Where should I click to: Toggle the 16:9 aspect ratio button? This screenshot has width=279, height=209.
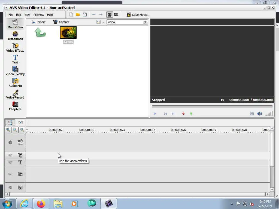pyautogui.click(x=116, y=15)
